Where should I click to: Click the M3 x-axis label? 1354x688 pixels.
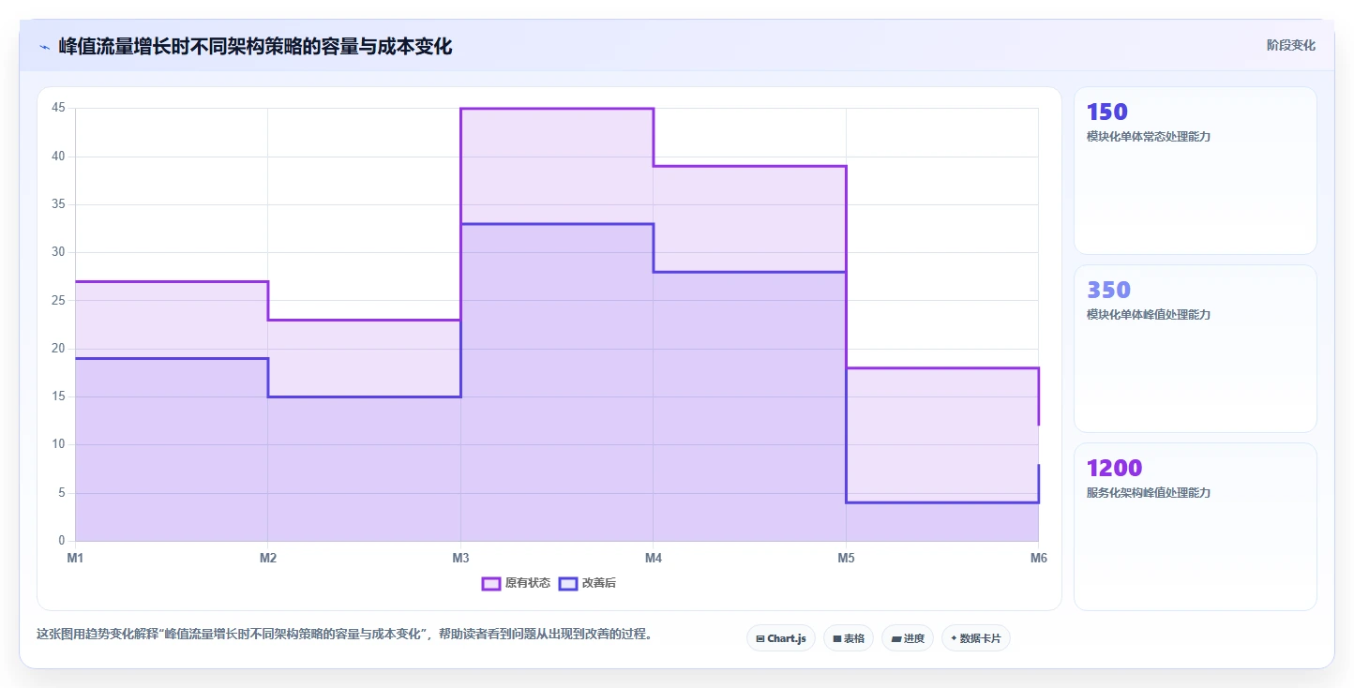click(460, 559)
